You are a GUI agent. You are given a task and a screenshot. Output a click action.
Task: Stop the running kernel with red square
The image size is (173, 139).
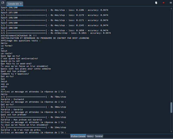[164, 3]
